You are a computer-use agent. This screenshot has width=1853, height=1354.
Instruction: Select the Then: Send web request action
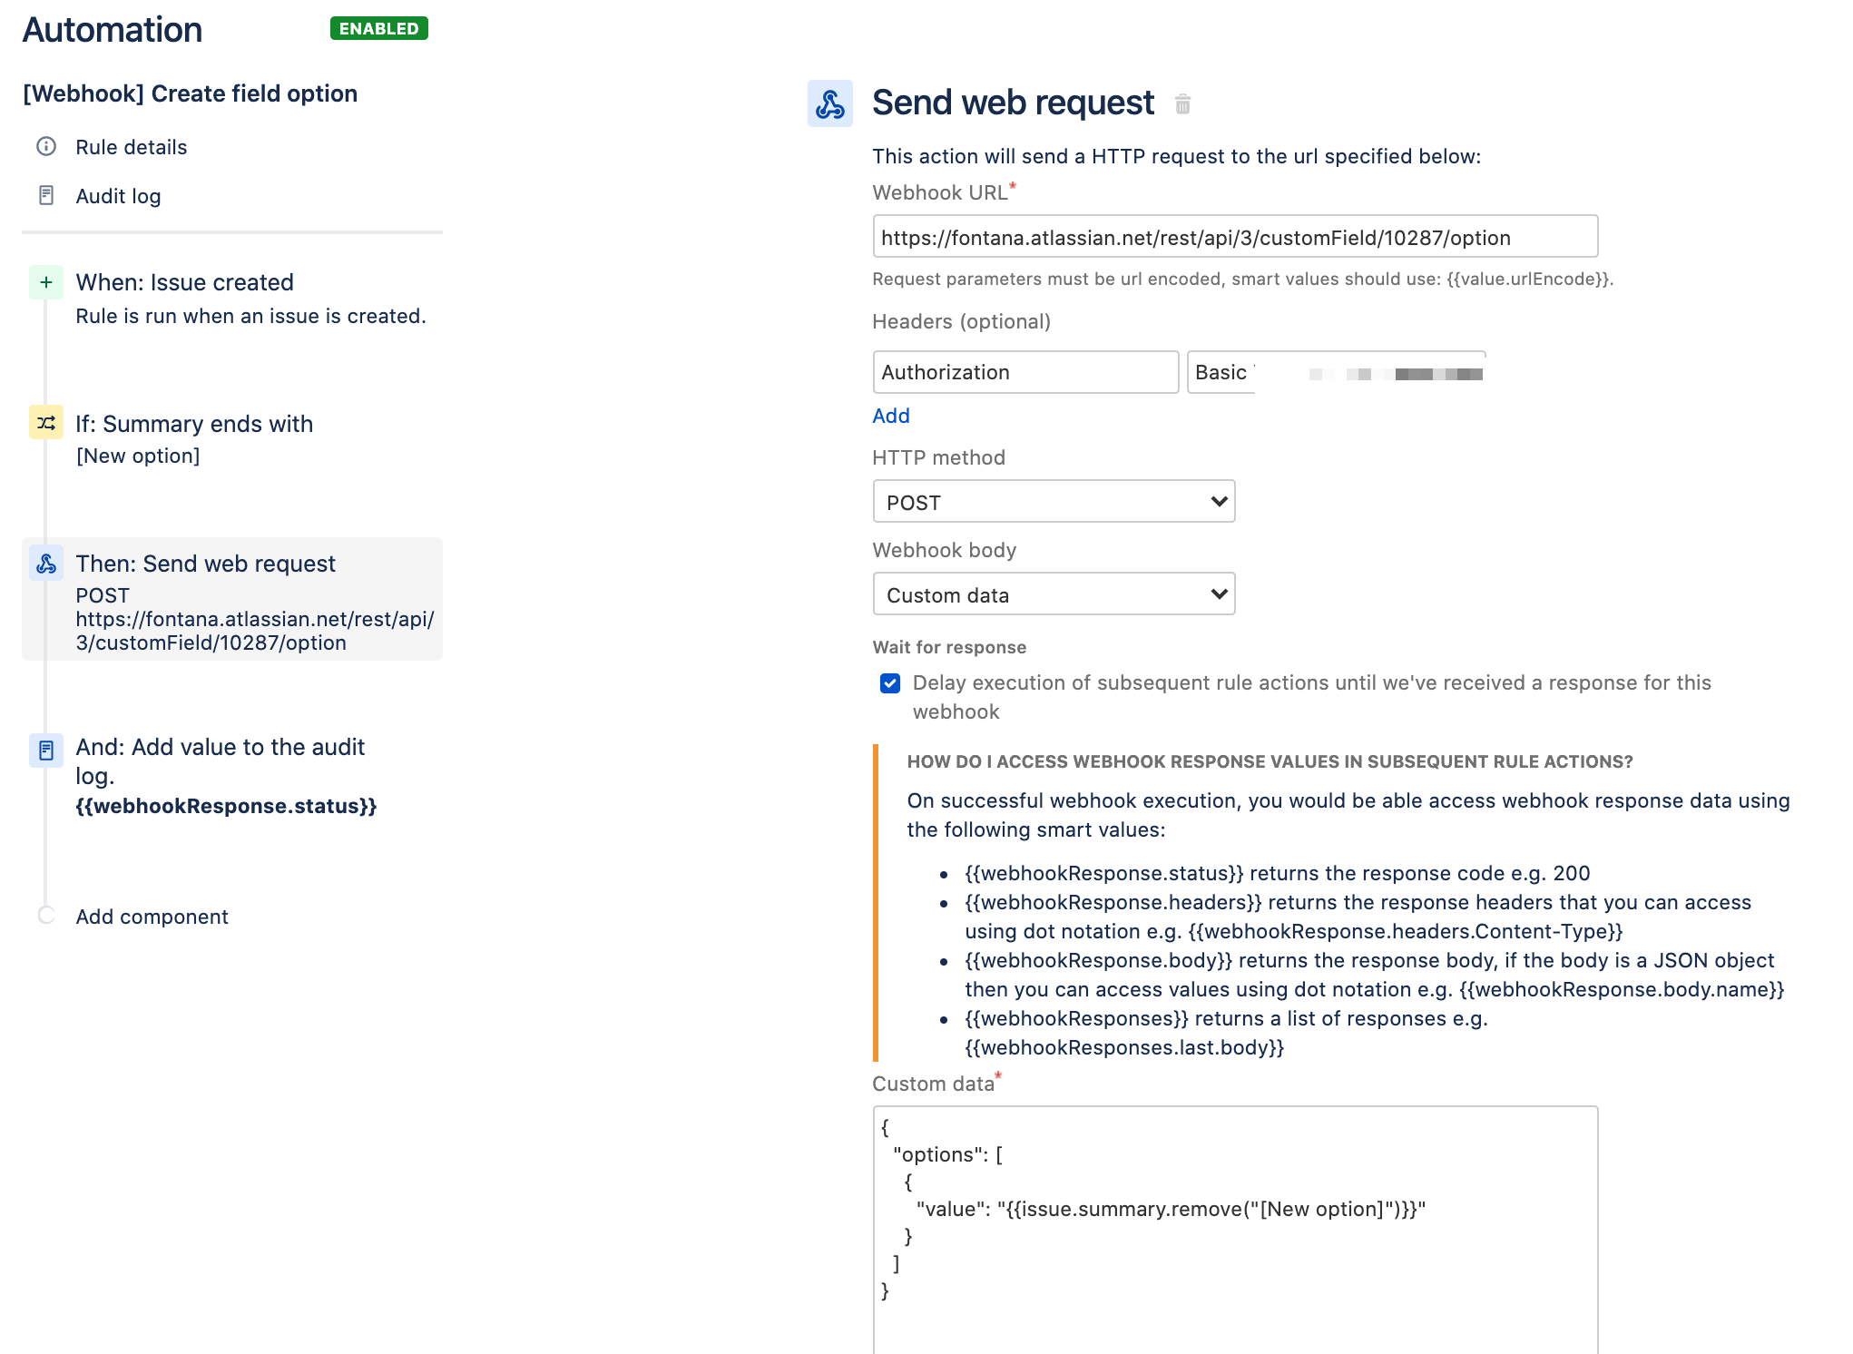(232, 599)
